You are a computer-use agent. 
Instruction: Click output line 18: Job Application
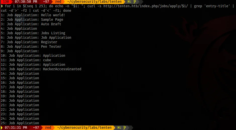pos(20,91)
